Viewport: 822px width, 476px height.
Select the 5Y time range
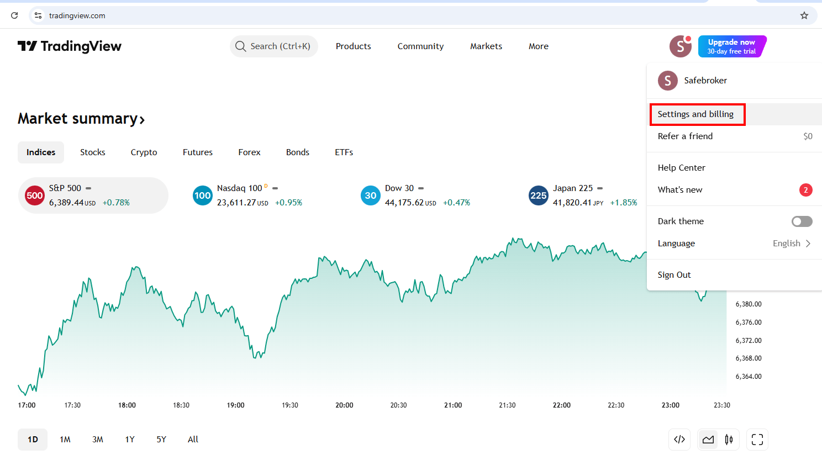161,440
